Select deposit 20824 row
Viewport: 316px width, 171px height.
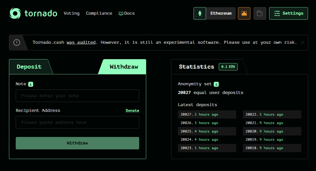[x=207, y=139]
